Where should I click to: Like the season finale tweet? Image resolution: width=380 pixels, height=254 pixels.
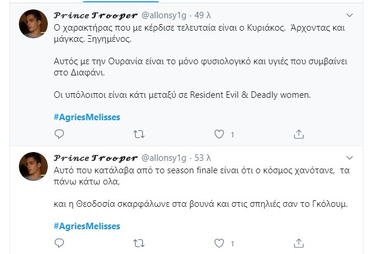coord(220,243)
